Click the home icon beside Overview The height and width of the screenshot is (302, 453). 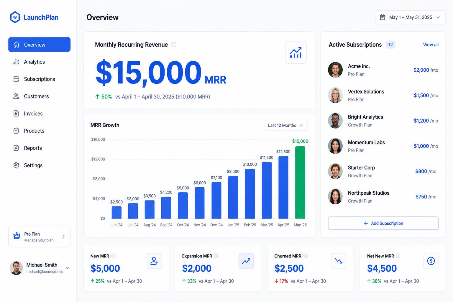coord(16,45)
